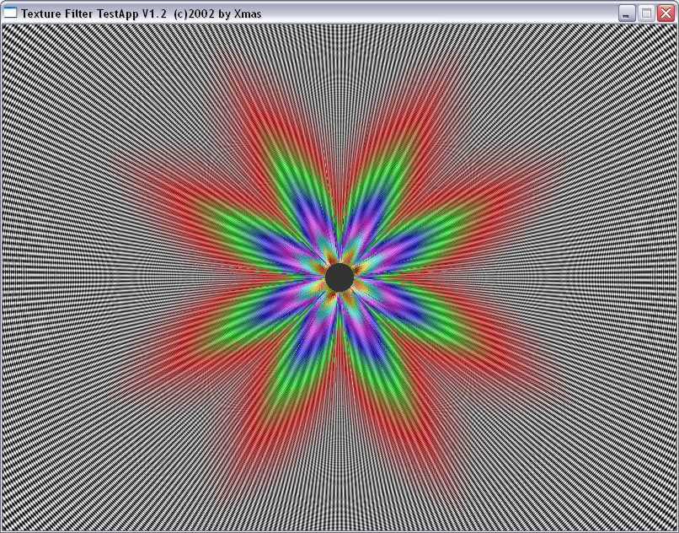Minimize the Texture Filter TestApp window
Image resolution: width=679 pixels, height=533 pixels.
point(626,13)
